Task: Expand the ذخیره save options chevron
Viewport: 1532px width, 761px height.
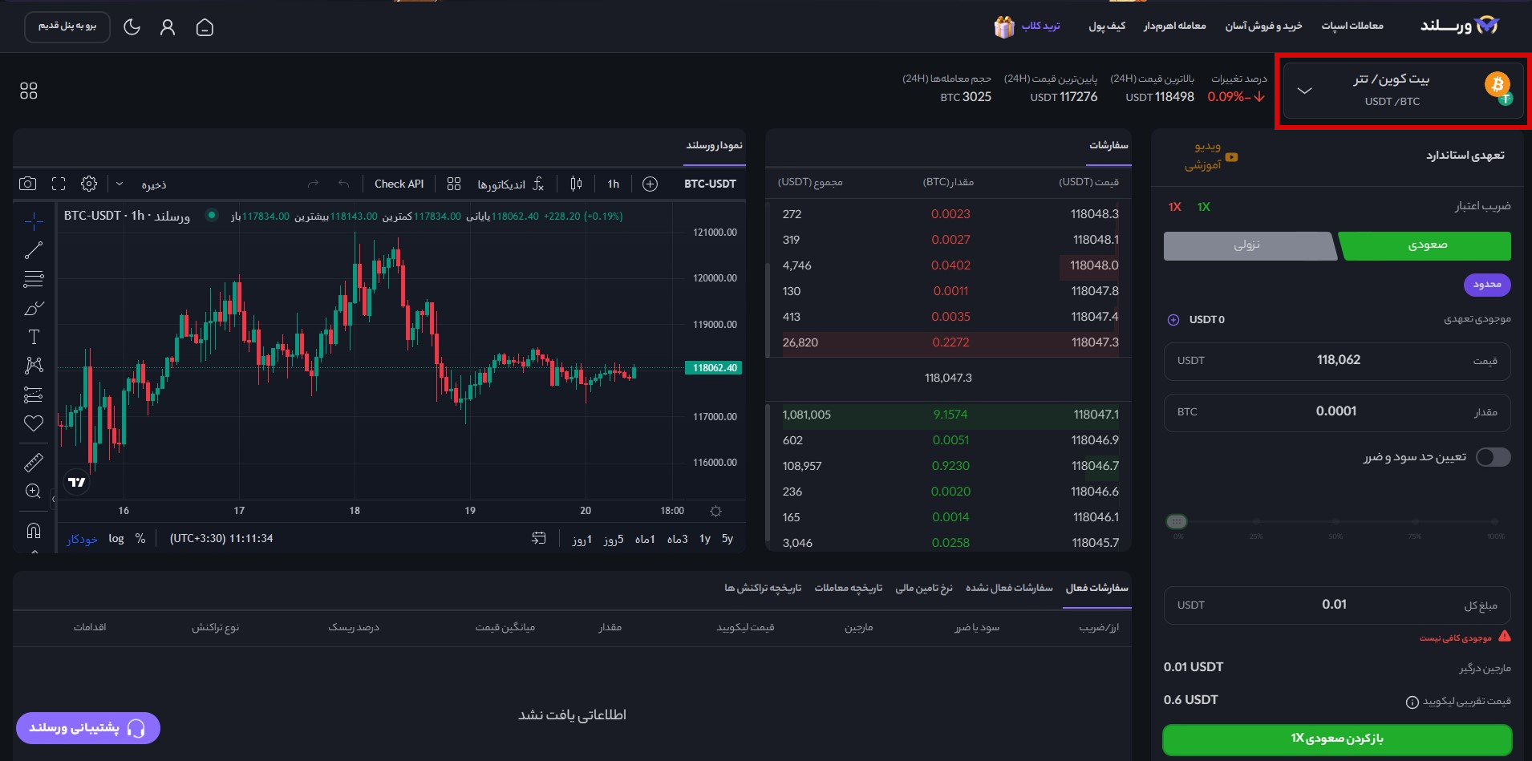Action: (120, 184)
